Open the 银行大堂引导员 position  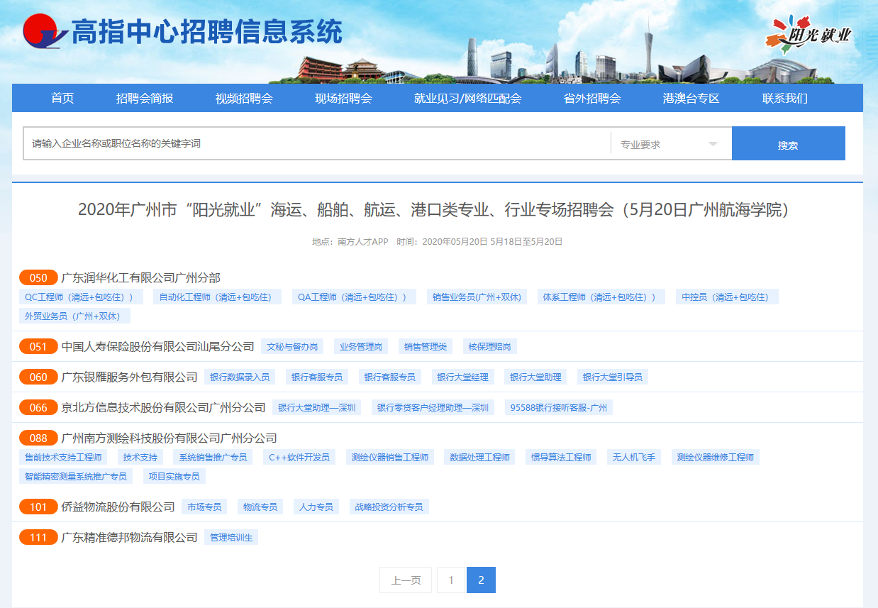click(x=613, y=377)
